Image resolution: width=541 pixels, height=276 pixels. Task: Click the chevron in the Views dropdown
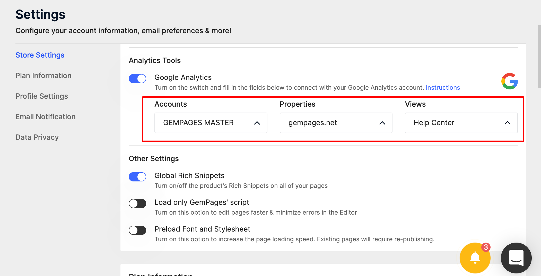[507, 123]
